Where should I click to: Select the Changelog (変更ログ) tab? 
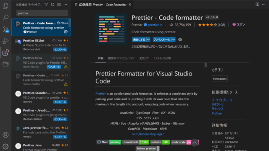pos(144,58)
